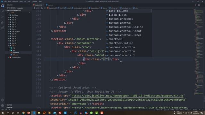Viewport: 205px width, 115px height.
Task: Choose card-columns from suggestions
Action: pyautogui.click(x=129, y=11)
